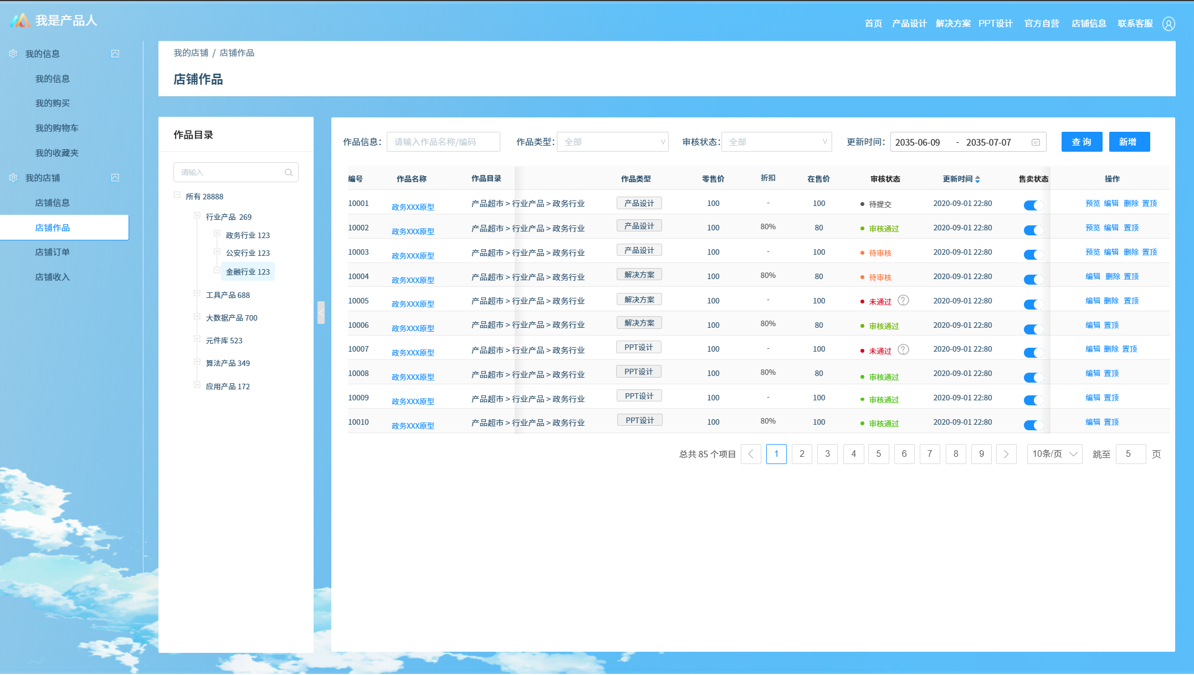Screen dimensions: 1194x675
Task: Click the 更新时间 sort arrows icon
Action: click(977, 179)
